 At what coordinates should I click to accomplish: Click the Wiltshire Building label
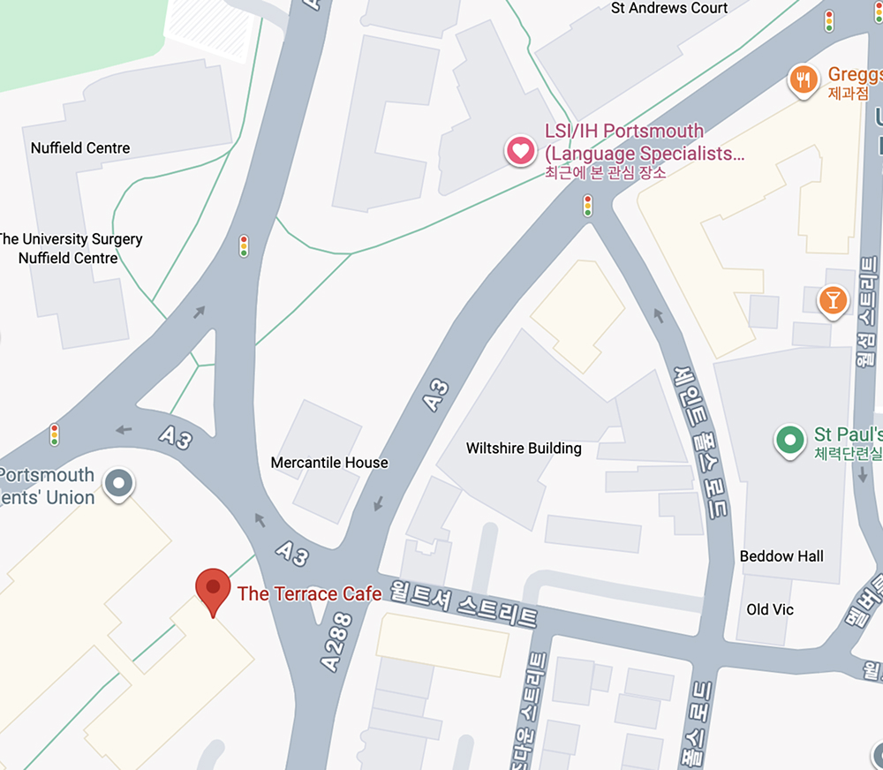[524, 449]
